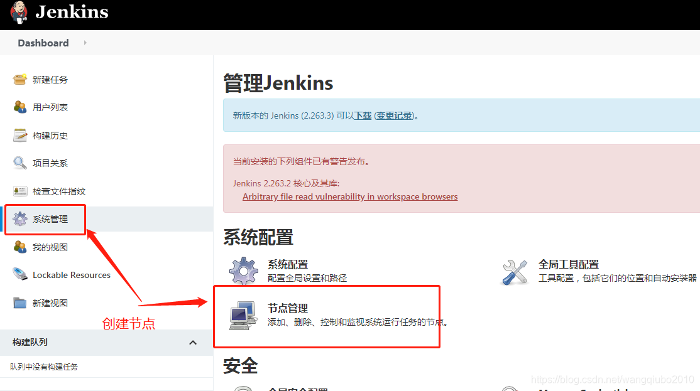Expand the Dashboard breadcrumb arrow
Screen dimensions: 700x391
[85, 43]
